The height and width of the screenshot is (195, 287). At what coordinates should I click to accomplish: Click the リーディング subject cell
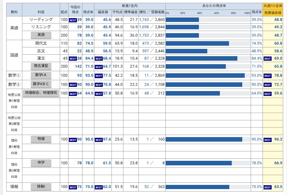(x=41, y=20)
